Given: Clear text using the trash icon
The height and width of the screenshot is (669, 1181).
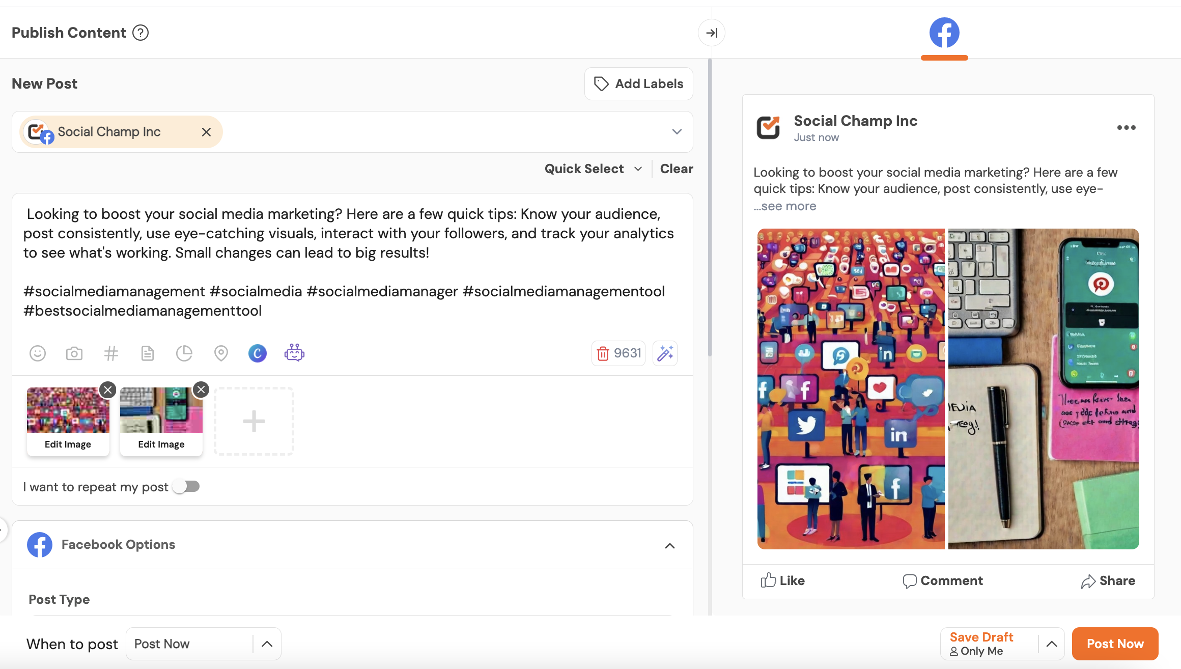Looking at the screenshot, I should coord(603,353).
